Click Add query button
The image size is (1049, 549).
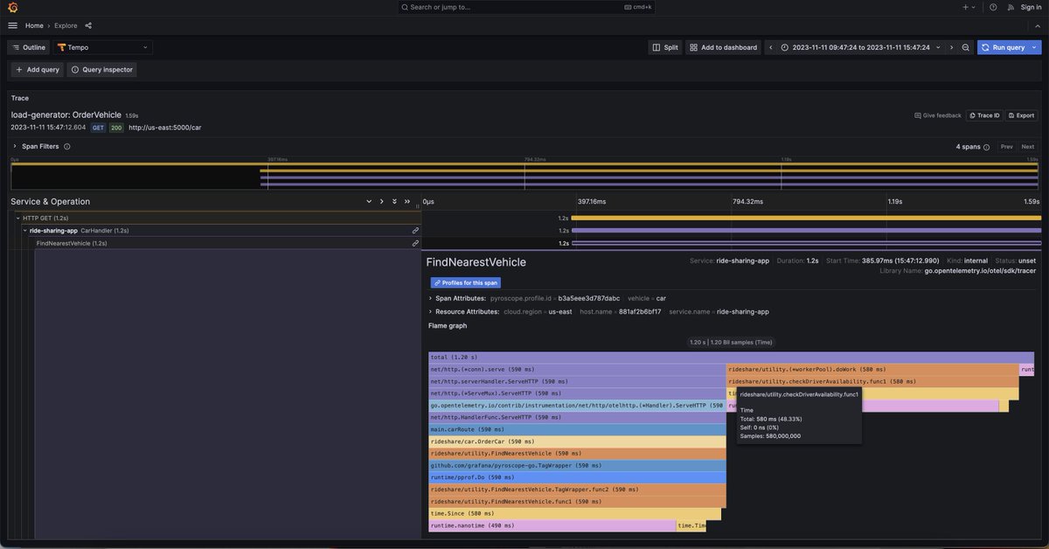pos(37,69)
